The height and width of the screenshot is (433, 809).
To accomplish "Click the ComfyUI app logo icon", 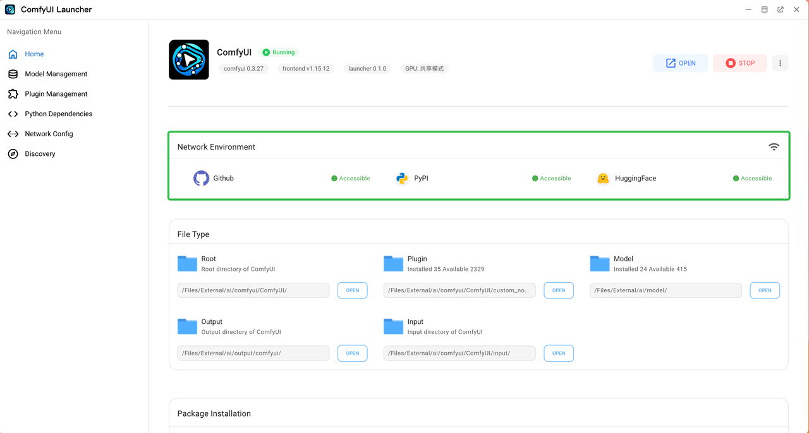I will [x=188, y=60].
